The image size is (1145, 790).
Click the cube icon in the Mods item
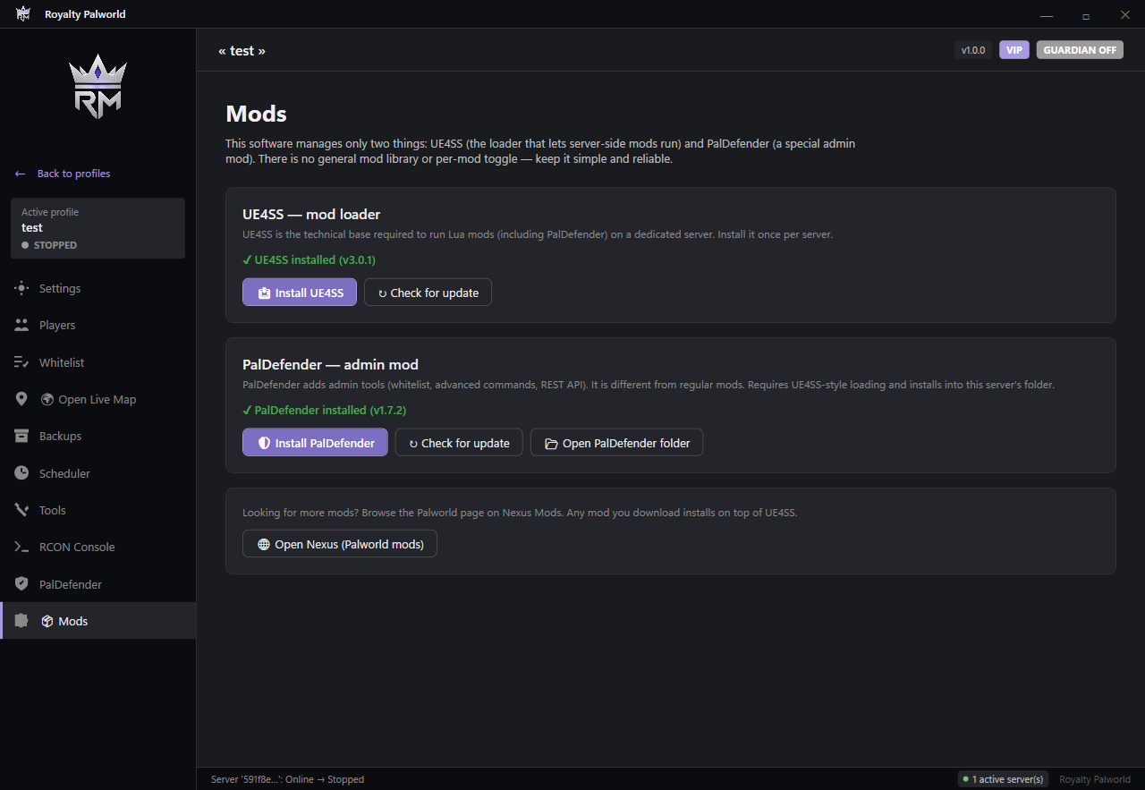[x=47, y=621]
